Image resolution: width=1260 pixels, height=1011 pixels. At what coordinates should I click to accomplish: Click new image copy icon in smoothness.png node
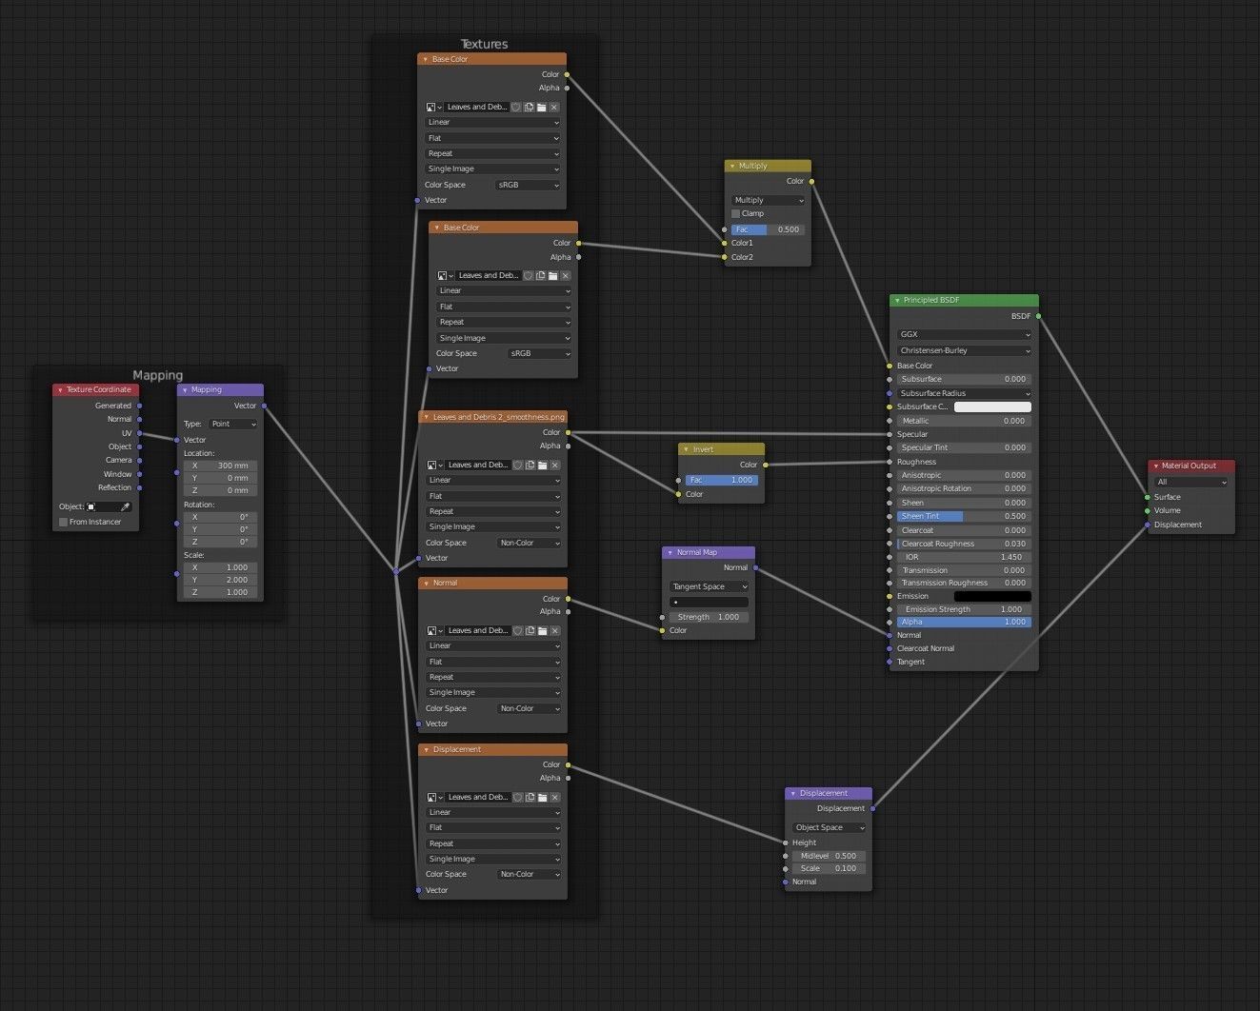coord(530,465)
